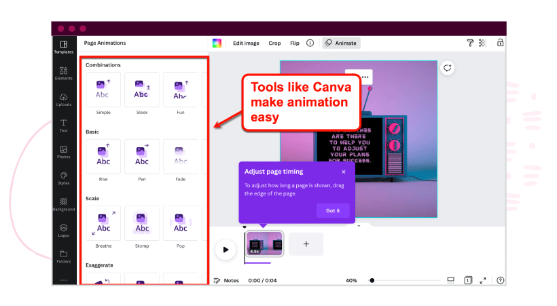Click the zoom slider handle
557x306 pixels.
372,280
